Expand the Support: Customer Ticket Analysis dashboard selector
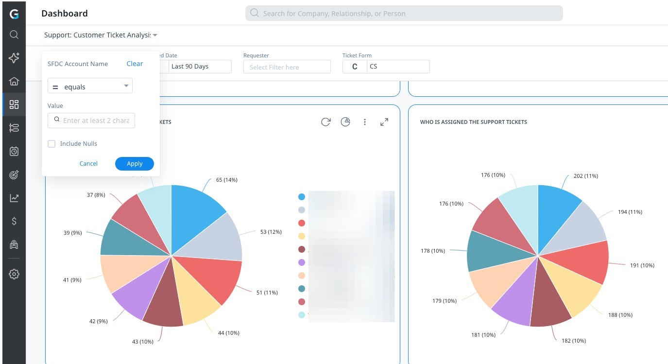The image size is (668, 364). pyautogui.click(x=101, y=35)
